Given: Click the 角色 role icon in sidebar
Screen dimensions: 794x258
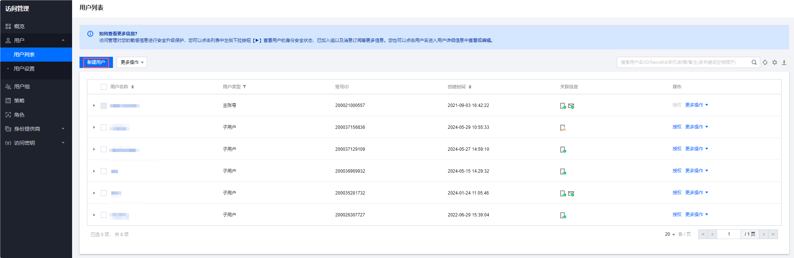Looking at the screenshot, I should click(x=8, y=115).
